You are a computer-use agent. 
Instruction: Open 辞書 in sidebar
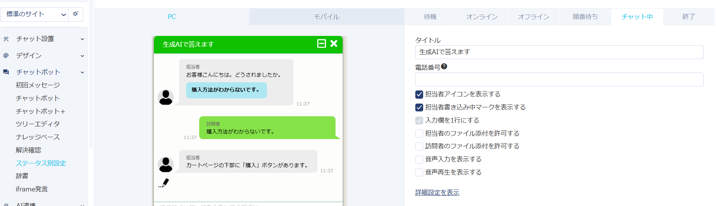point(22,176)
